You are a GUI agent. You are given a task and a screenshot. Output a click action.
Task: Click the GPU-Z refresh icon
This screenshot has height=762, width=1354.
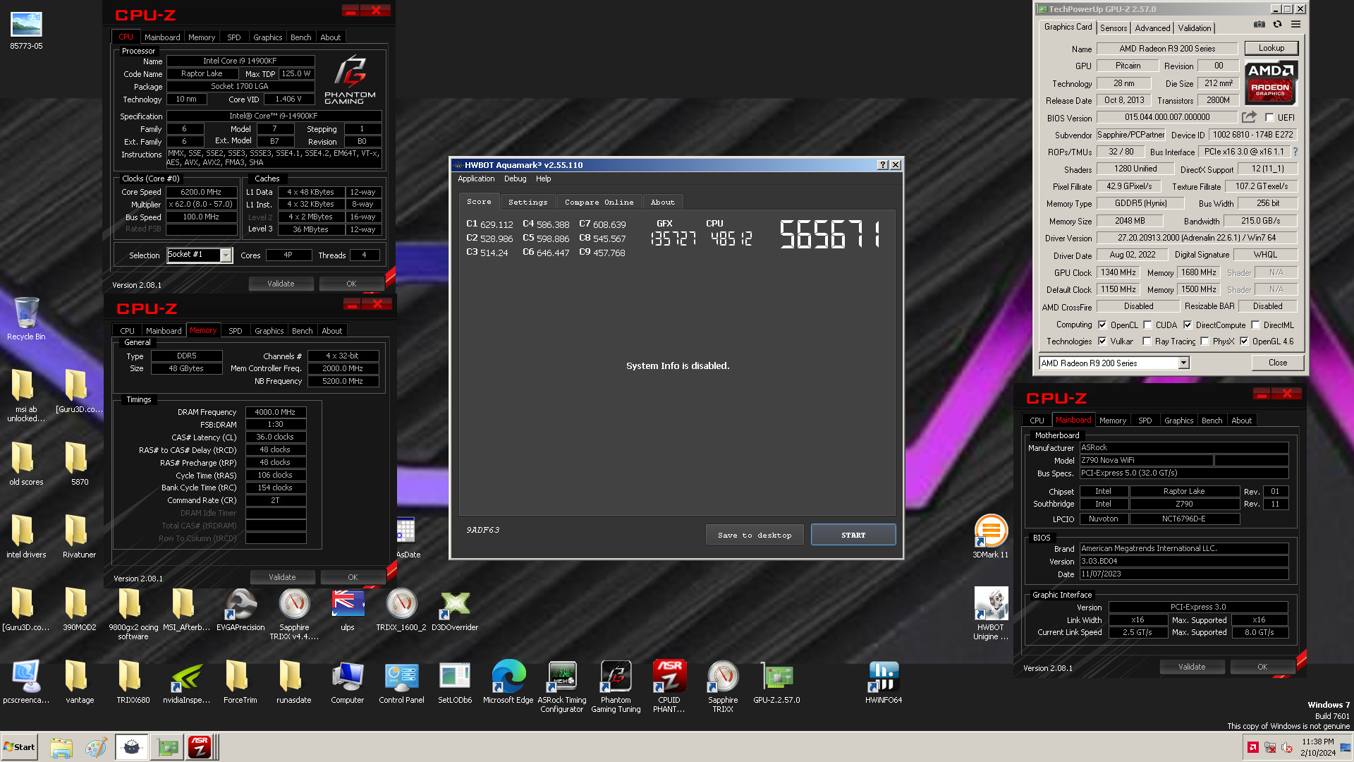(x=1277, y=25)
